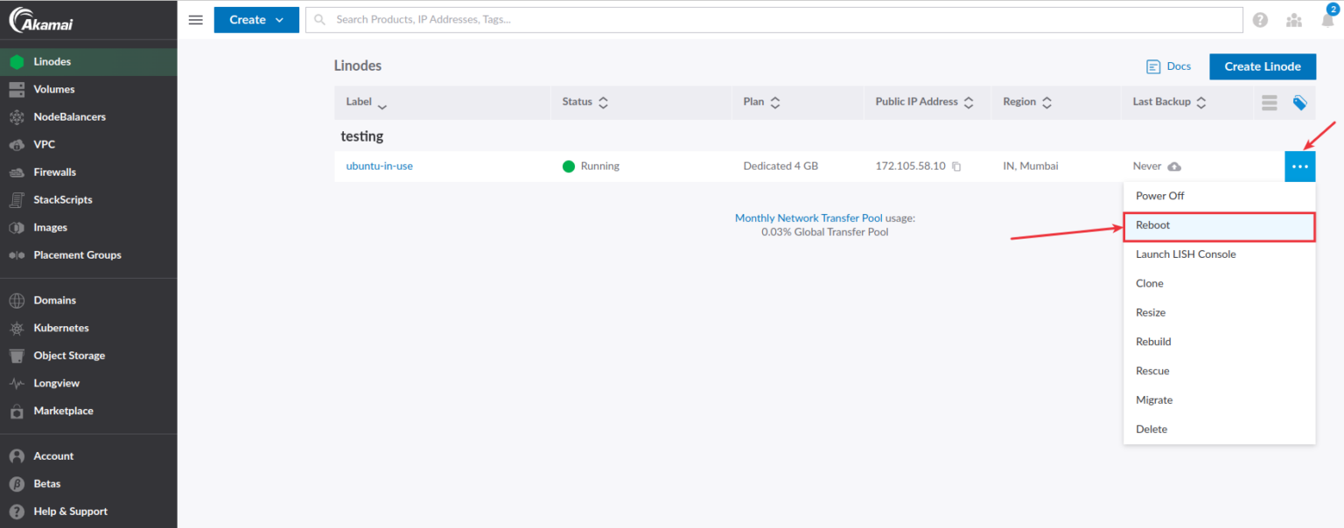Select Firewalls in the sidebar
1344x528 pixels.
point(56,171)
